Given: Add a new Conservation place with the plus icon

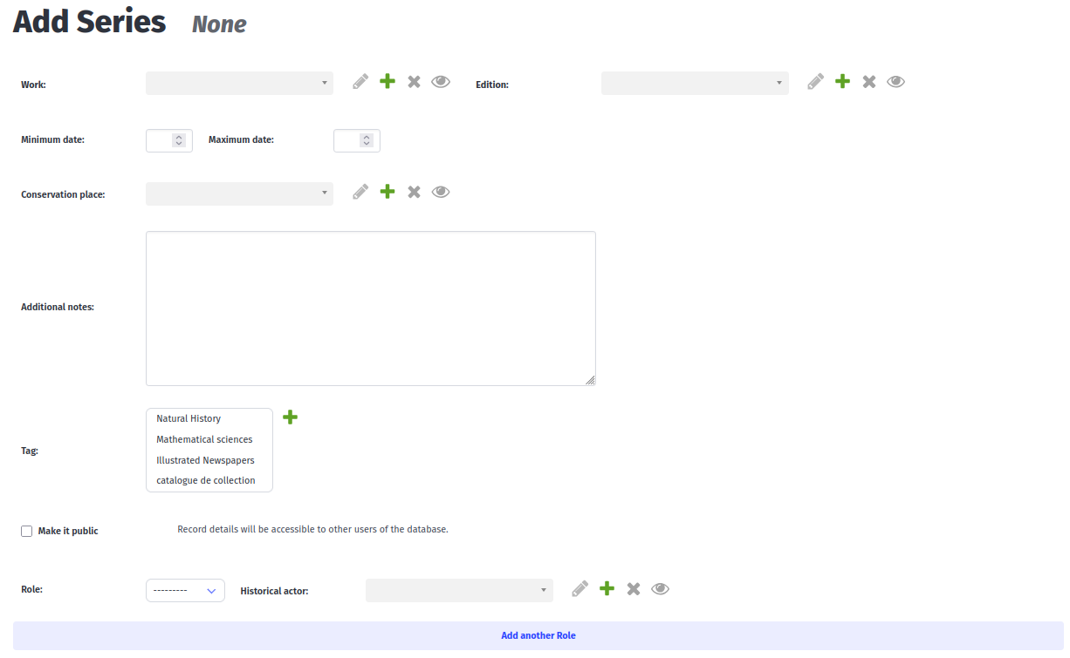Looking at the screenshot, I should tap(387, 191).
